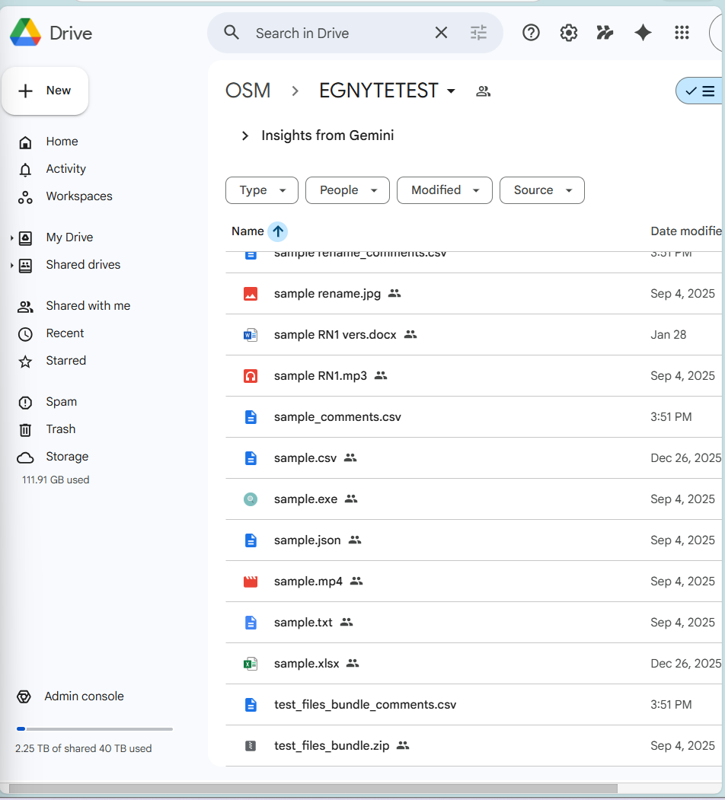Open the Admin console link

[x=84, y=696]
